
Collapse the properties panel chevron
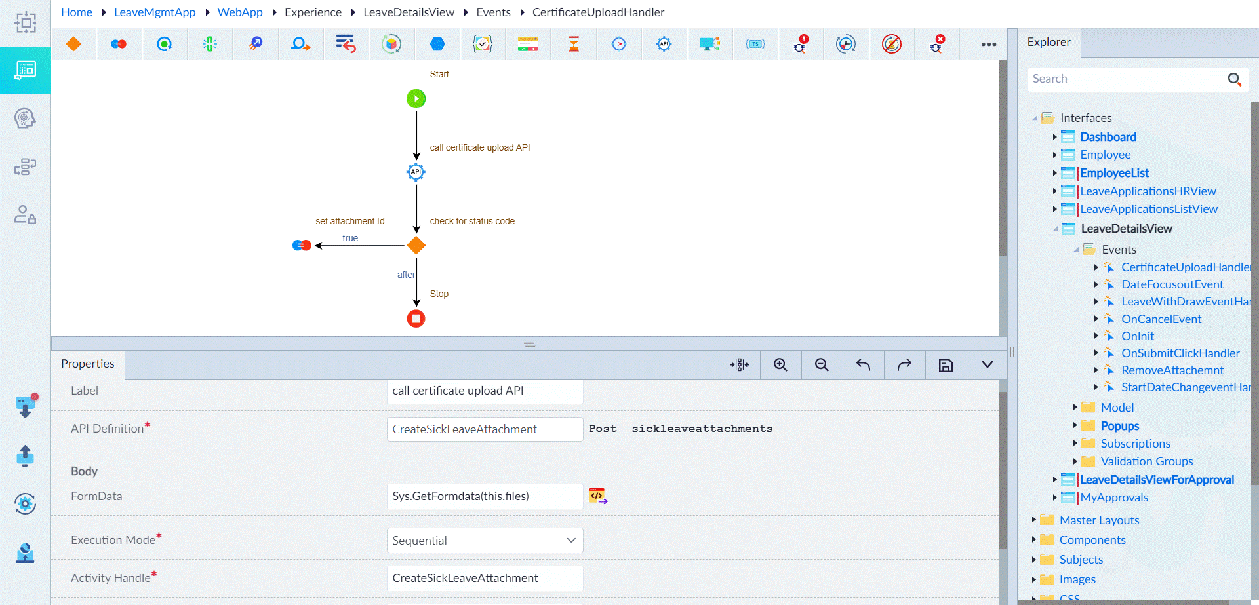987,364
